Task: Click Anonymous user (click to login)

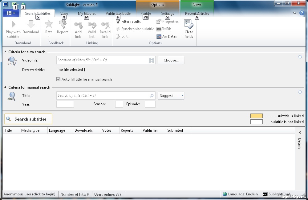Action: [x=30, y=194]
